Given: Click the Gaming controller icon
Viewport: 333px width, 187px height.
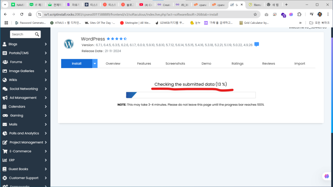Looking at the screenshot, I should point(5,115).
